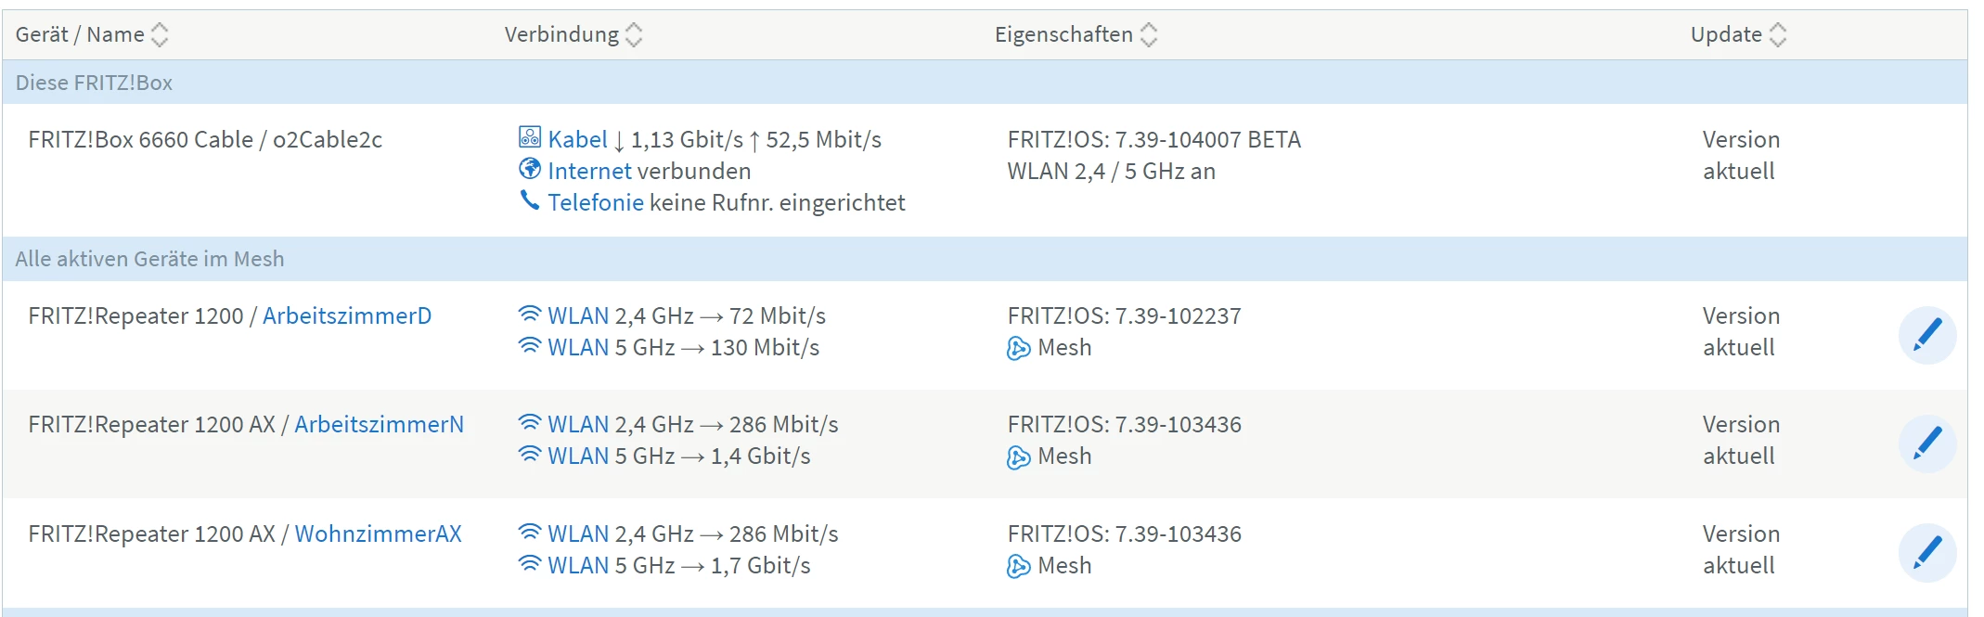Click the Telefonie phone icon
Screen dimensions: 1984x617
[530, 201]
